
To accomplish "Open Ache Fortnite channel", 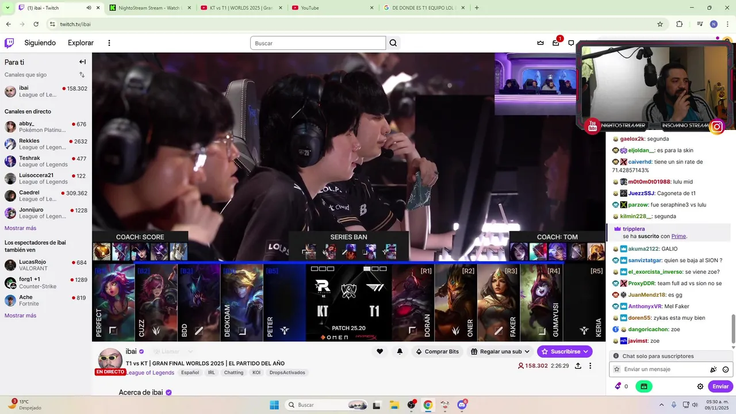I will pyautogui.click(x=46, y=301).
